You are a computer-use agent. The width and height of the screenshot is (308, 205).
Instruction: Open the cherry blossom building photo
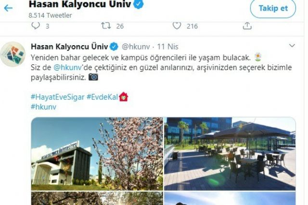point(97,154)
